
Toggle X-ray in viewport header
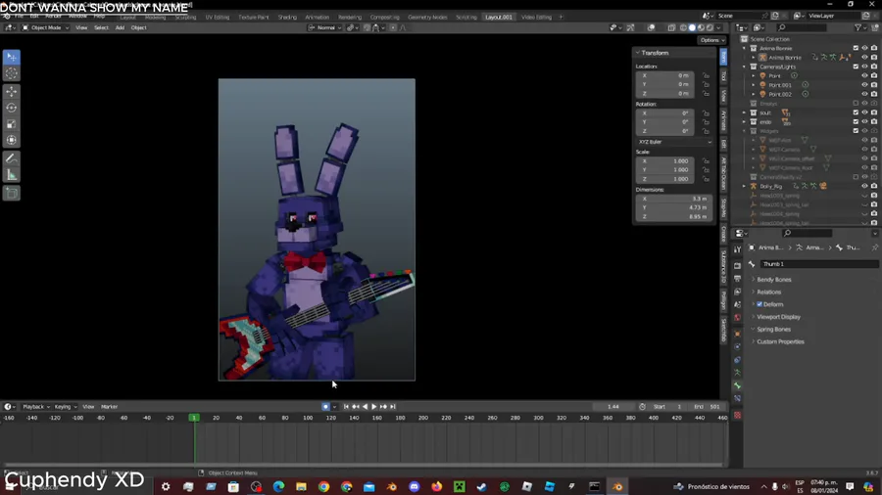tap(671, 27)
